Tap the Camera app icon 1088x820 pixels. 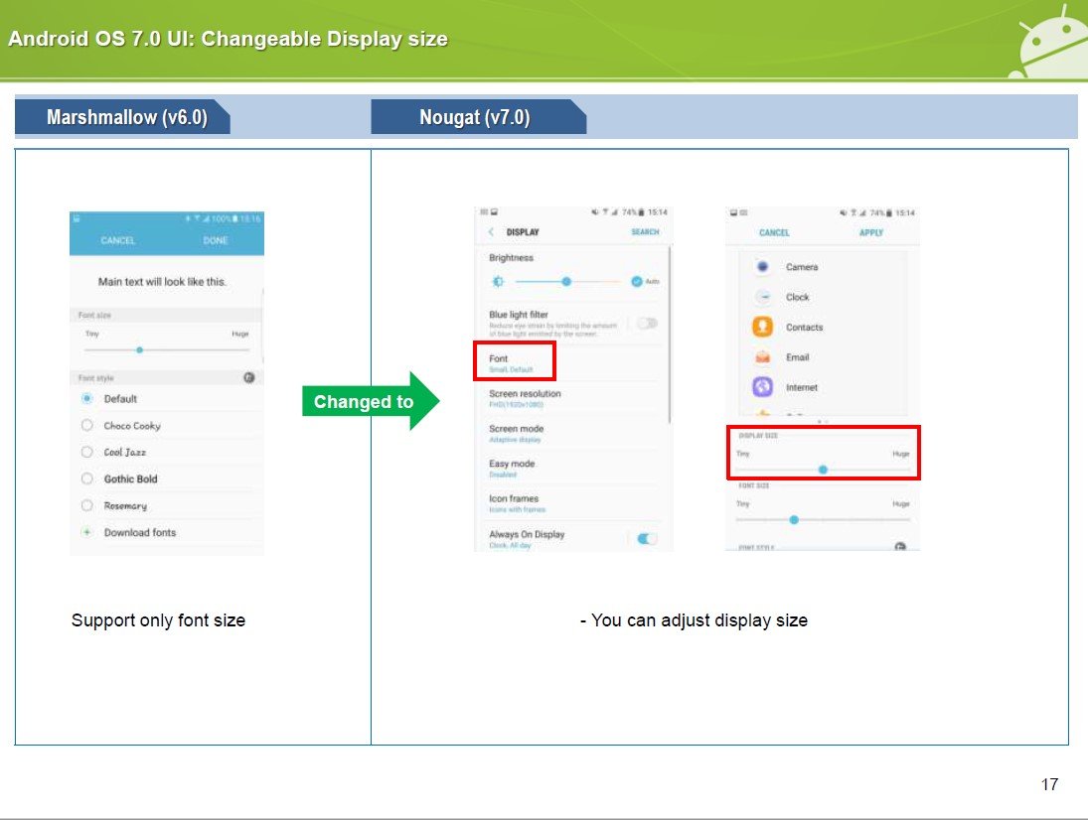(x=763, y=267)
